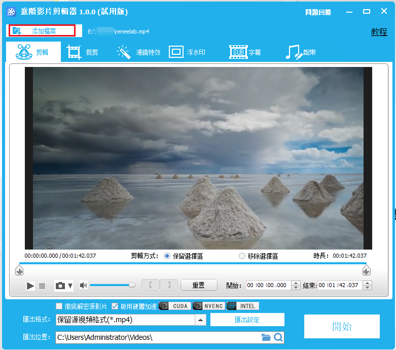
Task: Open the 浮水印 watermark tab
Action: pos(187,52)
